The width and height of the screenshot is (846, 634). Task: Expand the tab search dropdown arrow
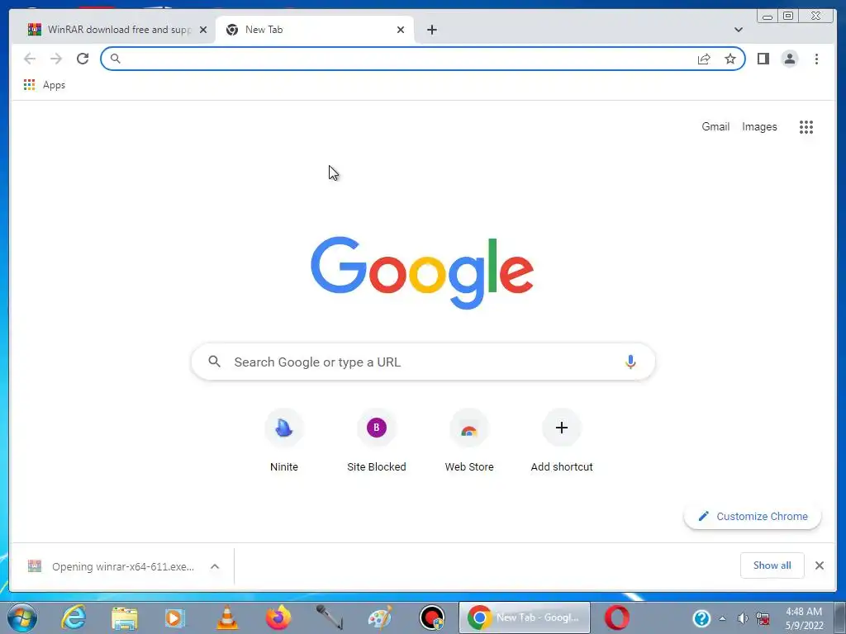pos(738,30)
